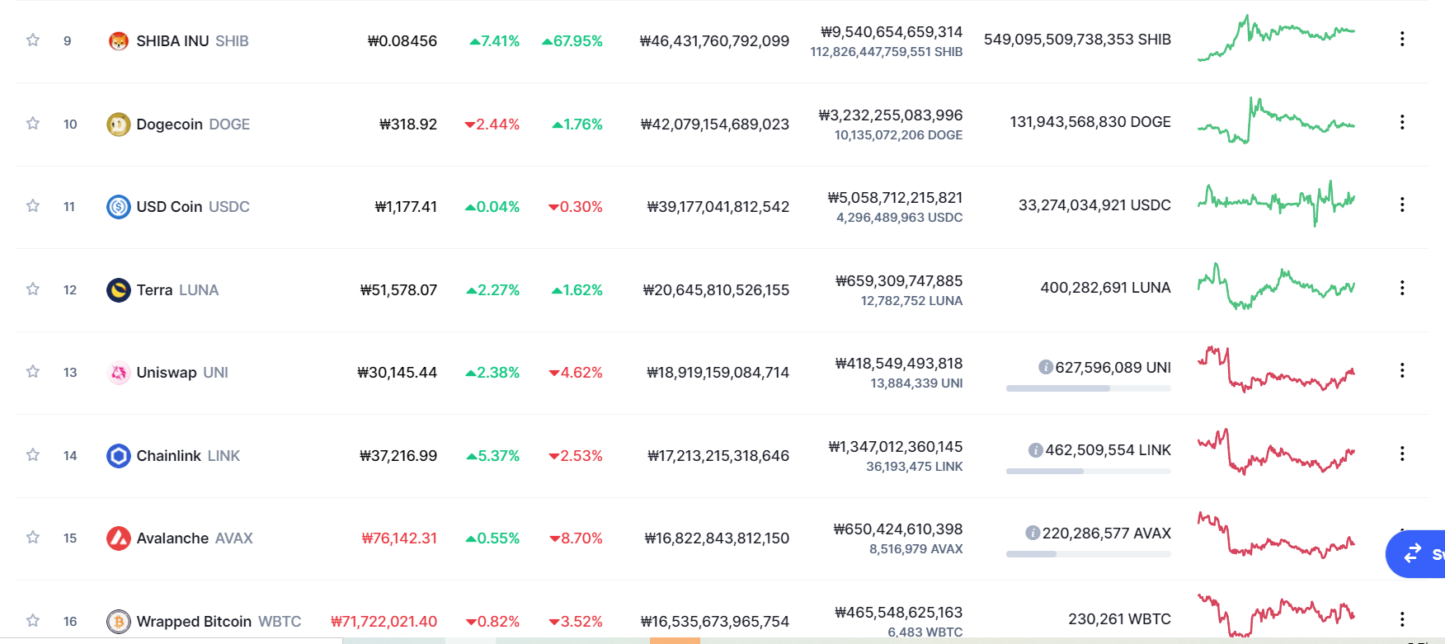This screenshot has height=644, width=1445.
Task: Click the Uniswap supply info icon
Action: pos(1045,367)
